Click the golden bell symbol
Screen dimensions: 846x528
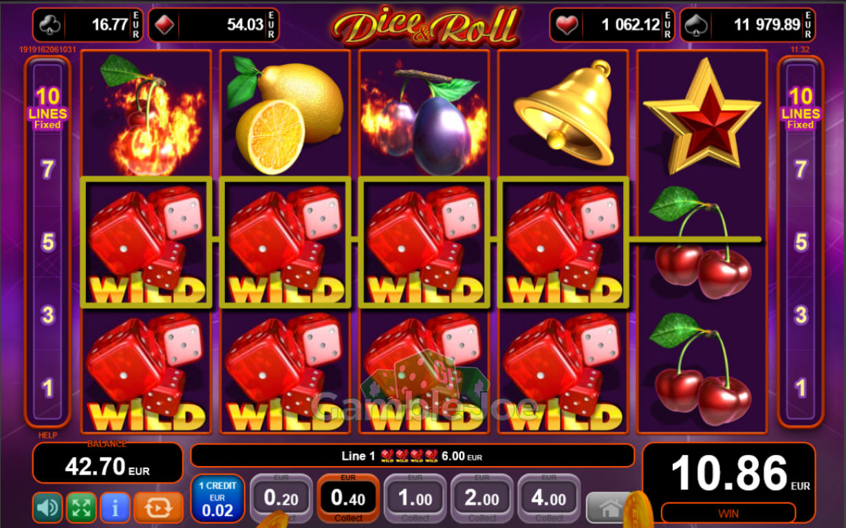(563, 113)
